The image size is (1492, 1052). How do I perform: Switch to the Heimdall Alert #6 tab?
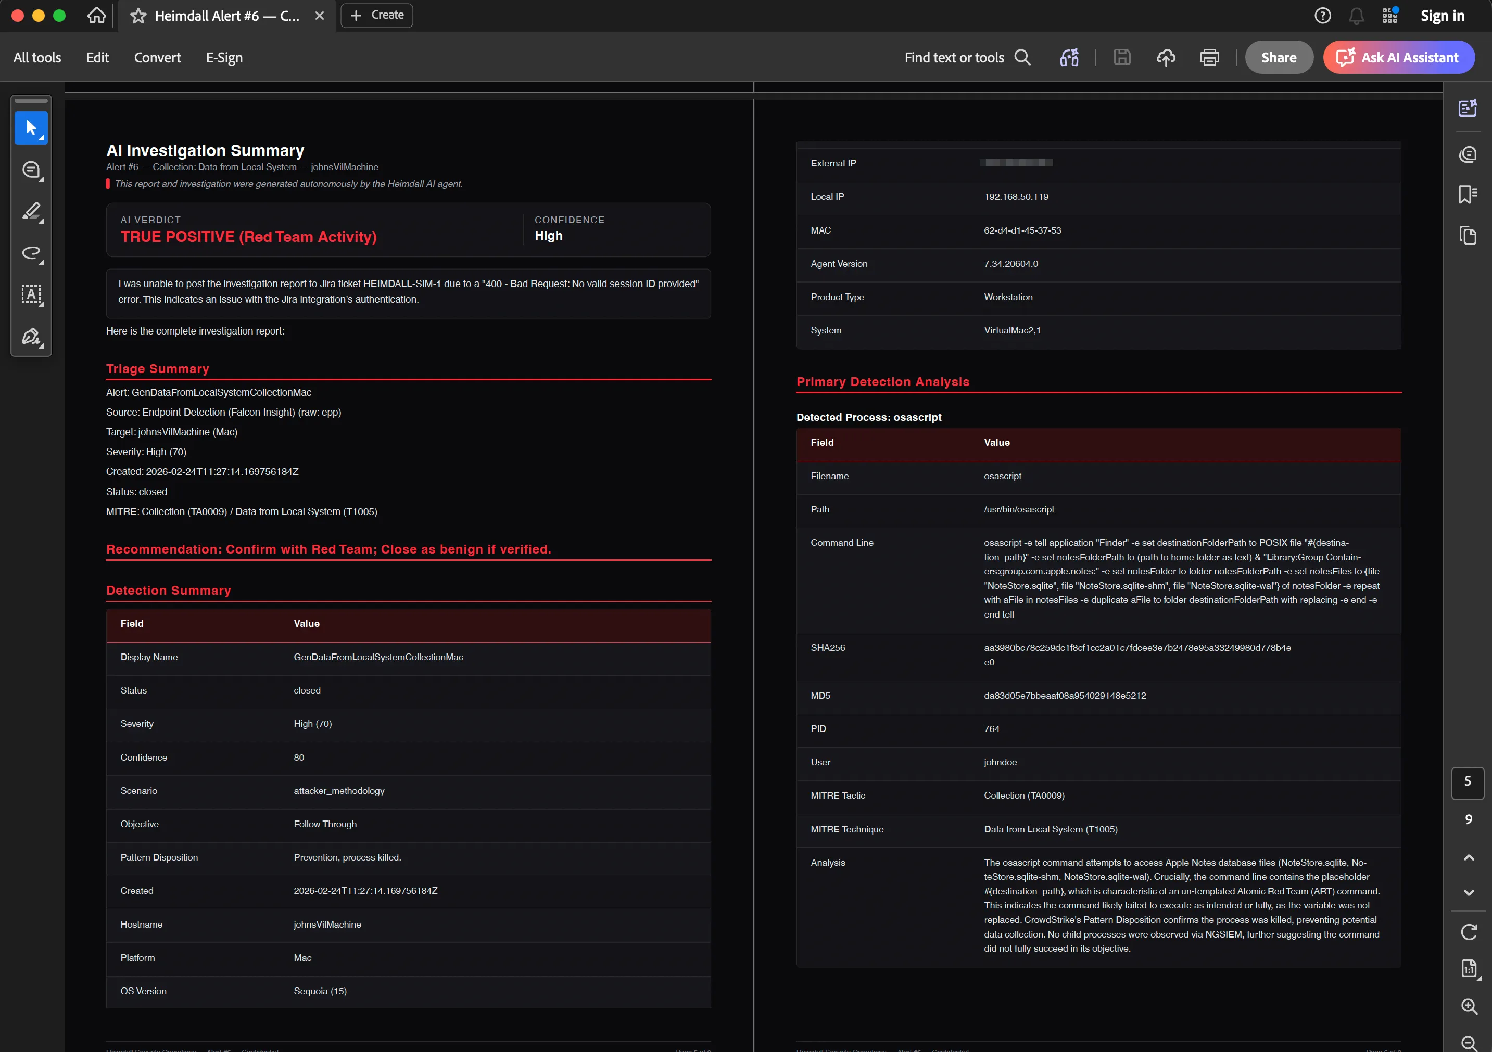point(227,16)
